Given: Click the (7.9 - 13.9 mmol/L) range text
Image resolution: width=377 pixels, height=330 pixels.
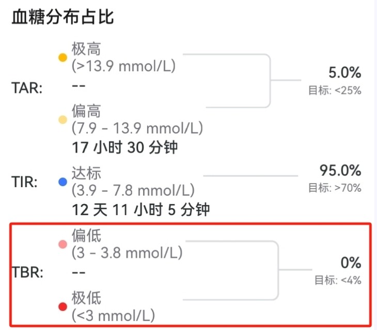Looking at the screenshot, I should coord(137,128).
